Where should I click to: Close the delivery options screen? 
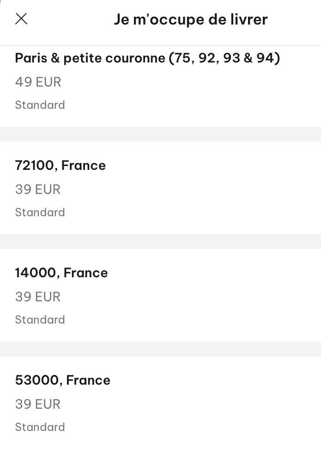click(21, 19)
